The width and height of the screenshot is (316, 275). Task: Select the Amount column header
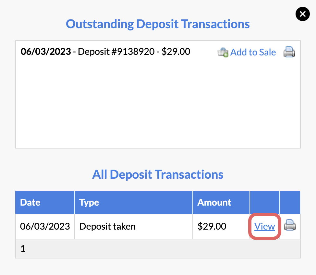click(x=221, y=202)
